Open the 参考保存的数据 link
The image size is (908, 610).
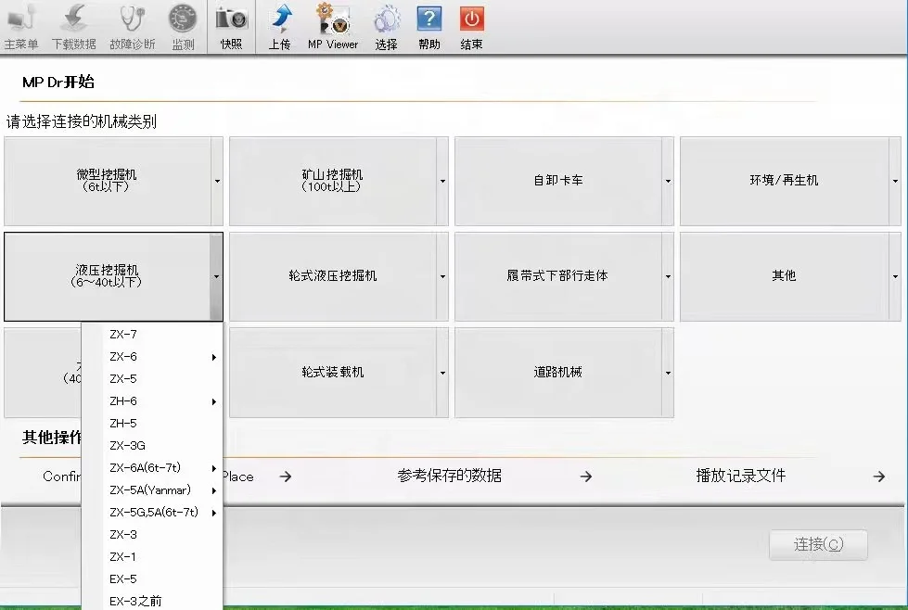450,476
